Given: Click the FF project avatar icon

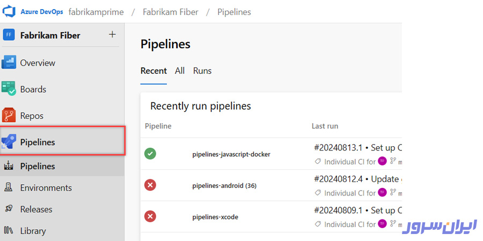Looking at the screenshot, I should pos(9,35).
